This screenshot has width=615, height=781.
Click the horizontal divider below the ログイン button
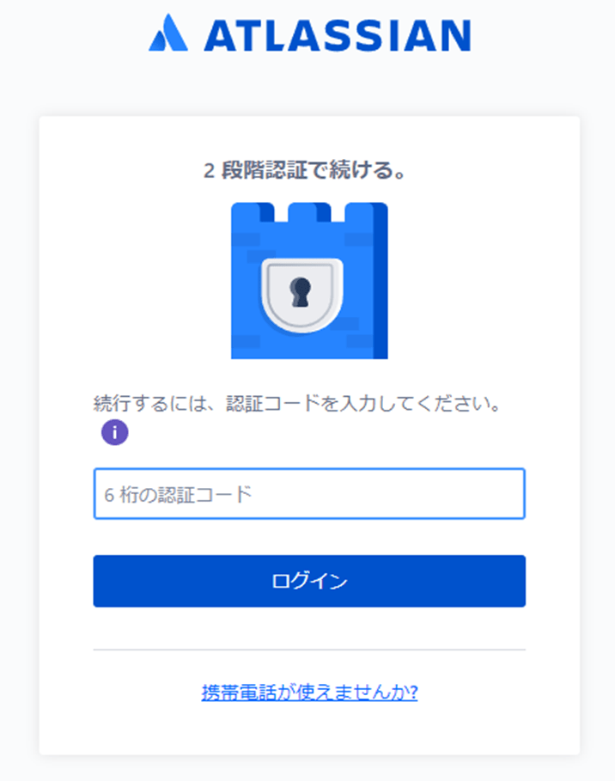click(309, 650)
